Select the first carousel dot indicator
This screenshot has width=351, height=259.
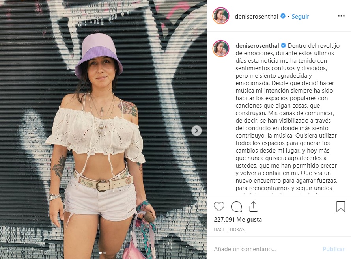100,253
